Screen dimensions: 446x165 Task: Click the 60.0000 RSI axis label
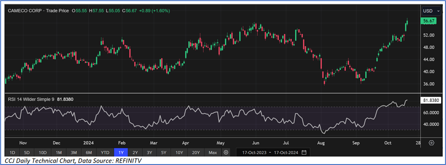[x=431, y=113]
